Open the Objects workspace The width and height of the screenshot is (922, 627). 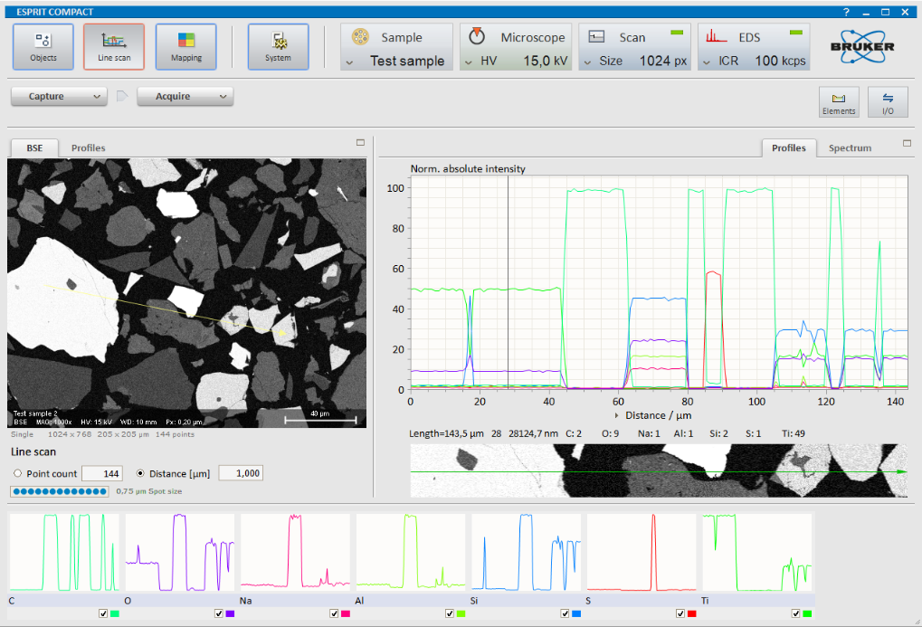point(43,47)
